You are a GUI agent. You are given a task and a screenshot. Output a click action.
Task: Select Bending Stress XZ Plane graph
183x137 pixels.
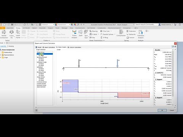point(41,75)
